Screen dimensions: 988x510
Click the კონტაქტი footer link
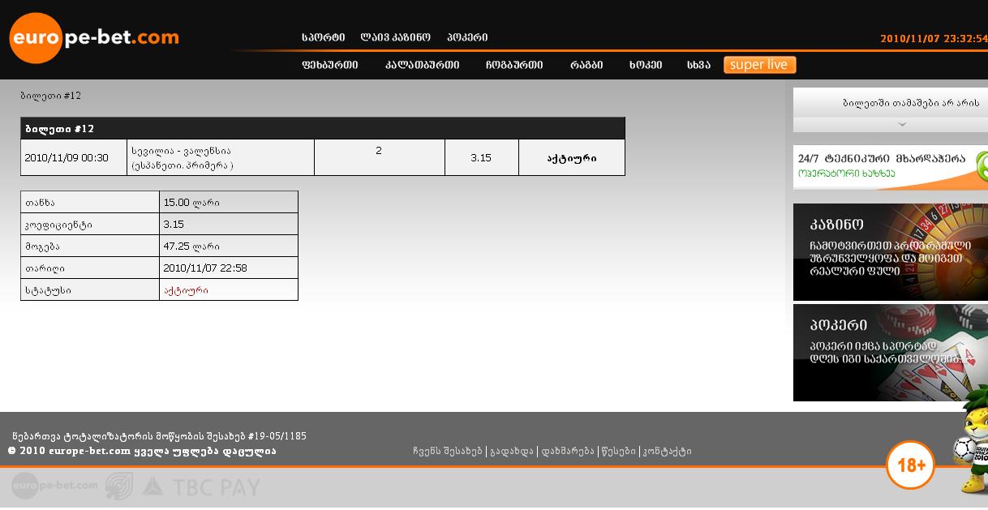click(x=667, y=452)
